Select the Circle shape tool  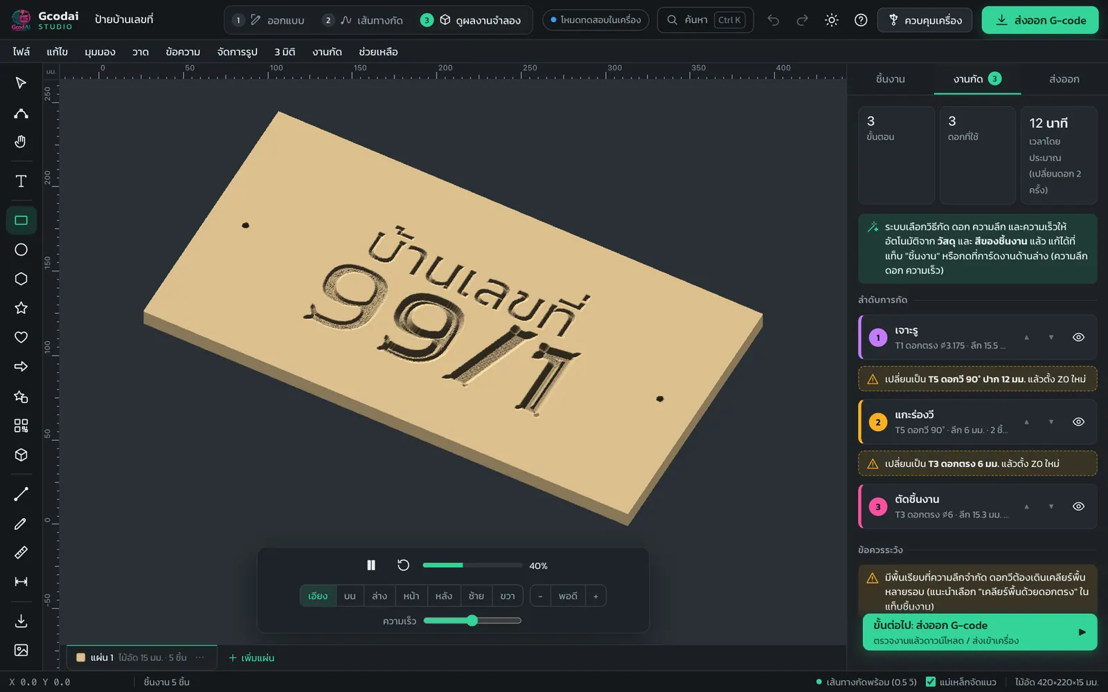[x=21, y=250]
